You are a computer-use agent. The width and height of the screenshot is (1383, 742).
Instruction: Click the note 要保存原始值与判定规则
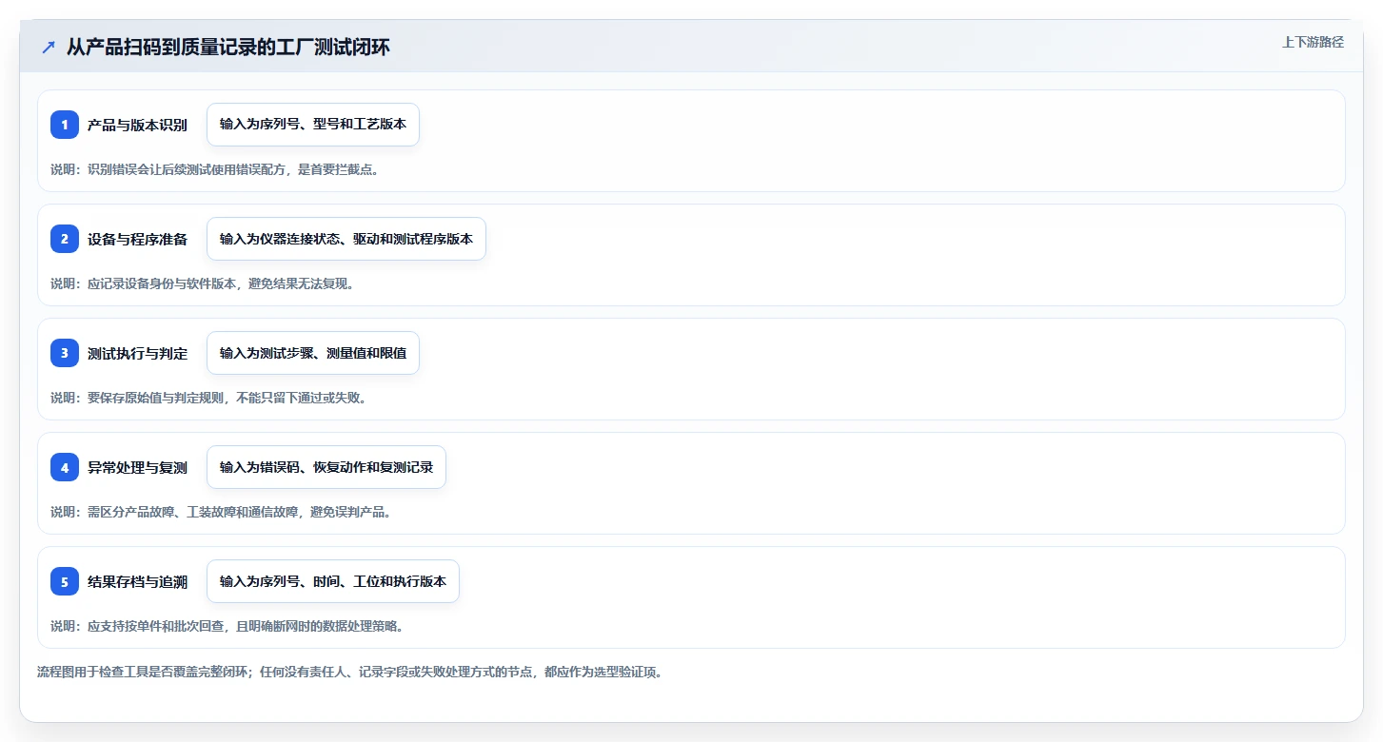[208, 398]
